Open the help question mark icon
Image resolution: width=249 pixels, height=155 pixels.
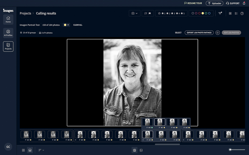[x=242, y=13]
